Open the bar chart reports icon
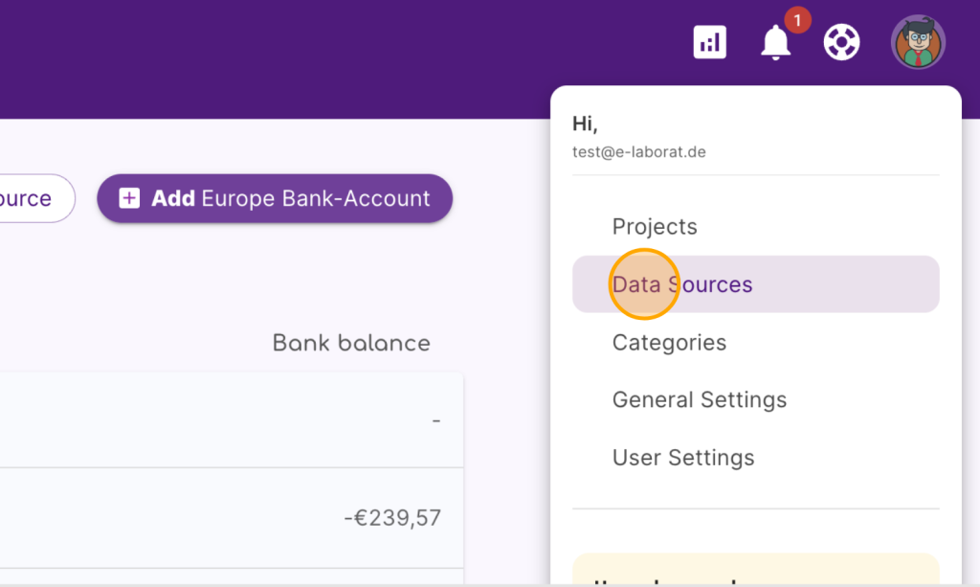The image size is (980, 587). click(x=709, y=42)
